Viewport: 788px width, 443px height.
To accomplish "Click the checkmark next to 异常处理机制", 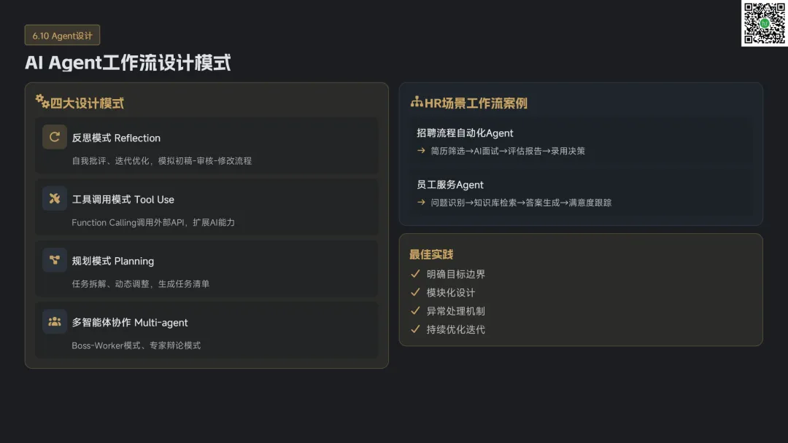I will [415, 311].
